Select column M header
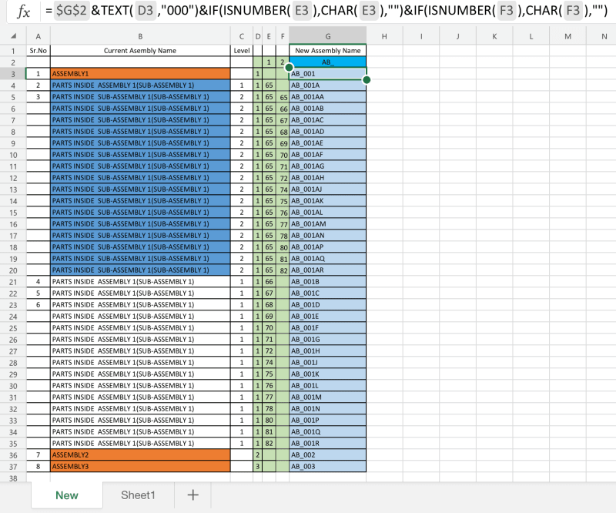The image size is (616, 513). pos(567,36)
